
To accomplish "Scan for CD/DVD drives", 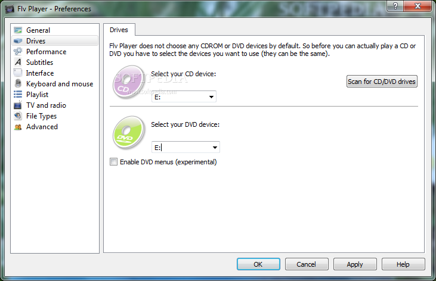I will (x=382, y=82).
